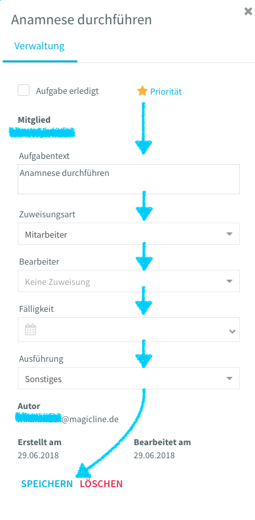Focus the Aufgabentext text field

(129, 179)
